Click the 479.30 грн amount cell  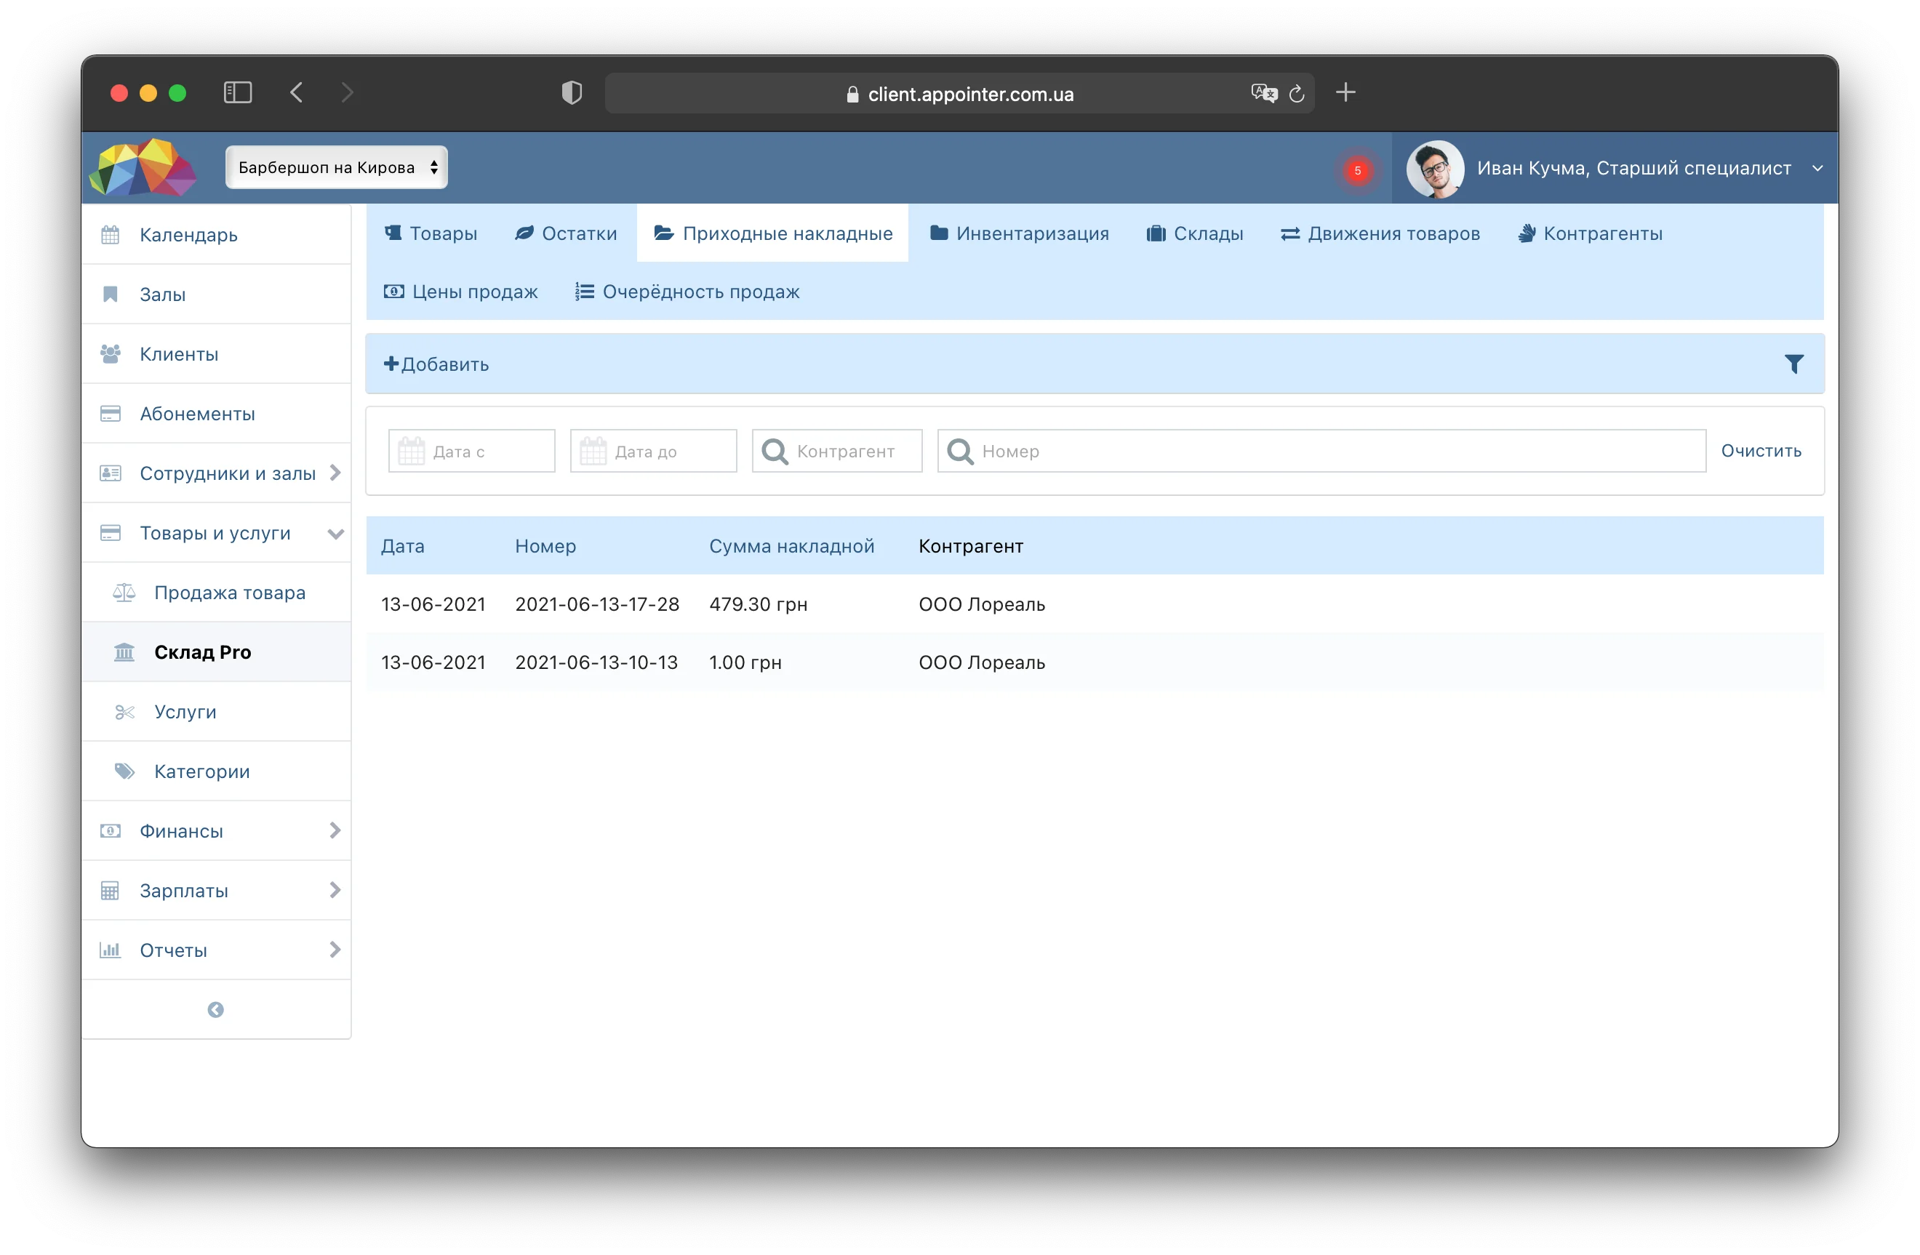point(758,604)
